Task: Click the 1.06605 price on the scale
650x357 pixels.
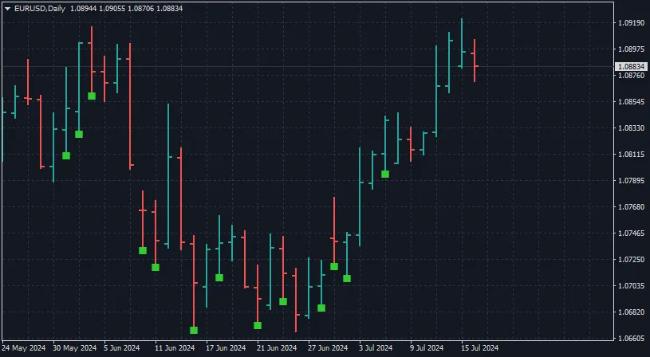Action: pyautogui.click(x=631, y=338)
